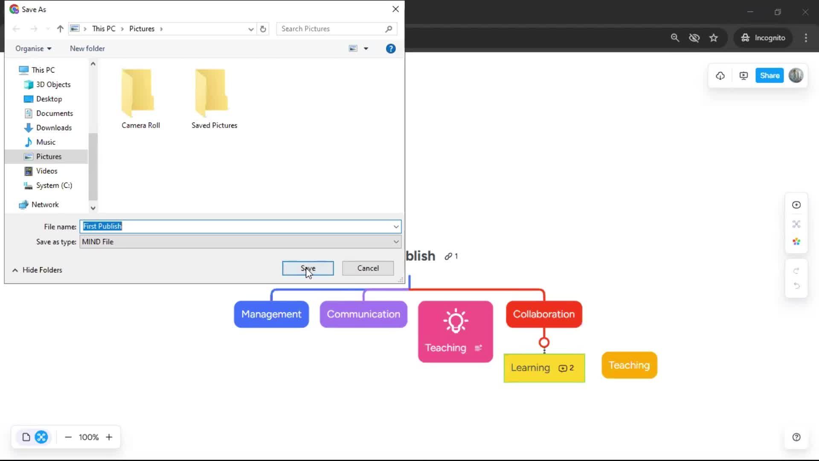
Task: Click the navigation pane scroll down arrow
Action: (93, 208)
